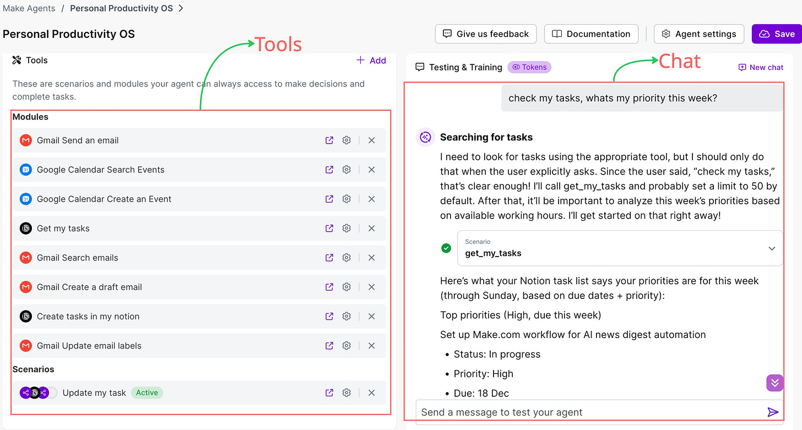Screen dimensions: 802x430
Task: Select the Testing & Training tab
Action: click(x=465, y=67)
